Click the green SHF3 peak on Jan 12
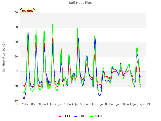Screen dimensions: 161x121 pos(137,47)
